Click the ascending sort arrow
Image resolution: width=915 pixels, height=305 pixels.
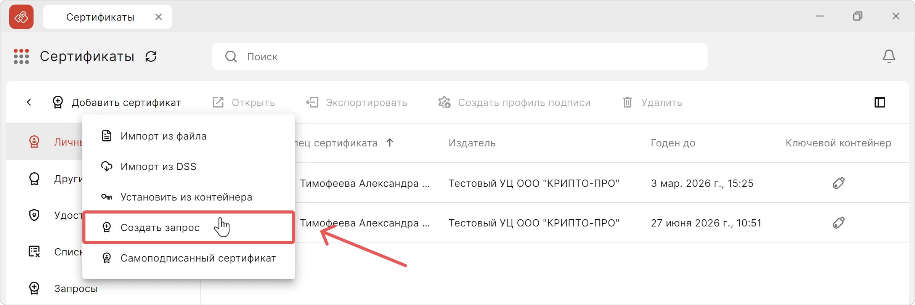point(390,143)
